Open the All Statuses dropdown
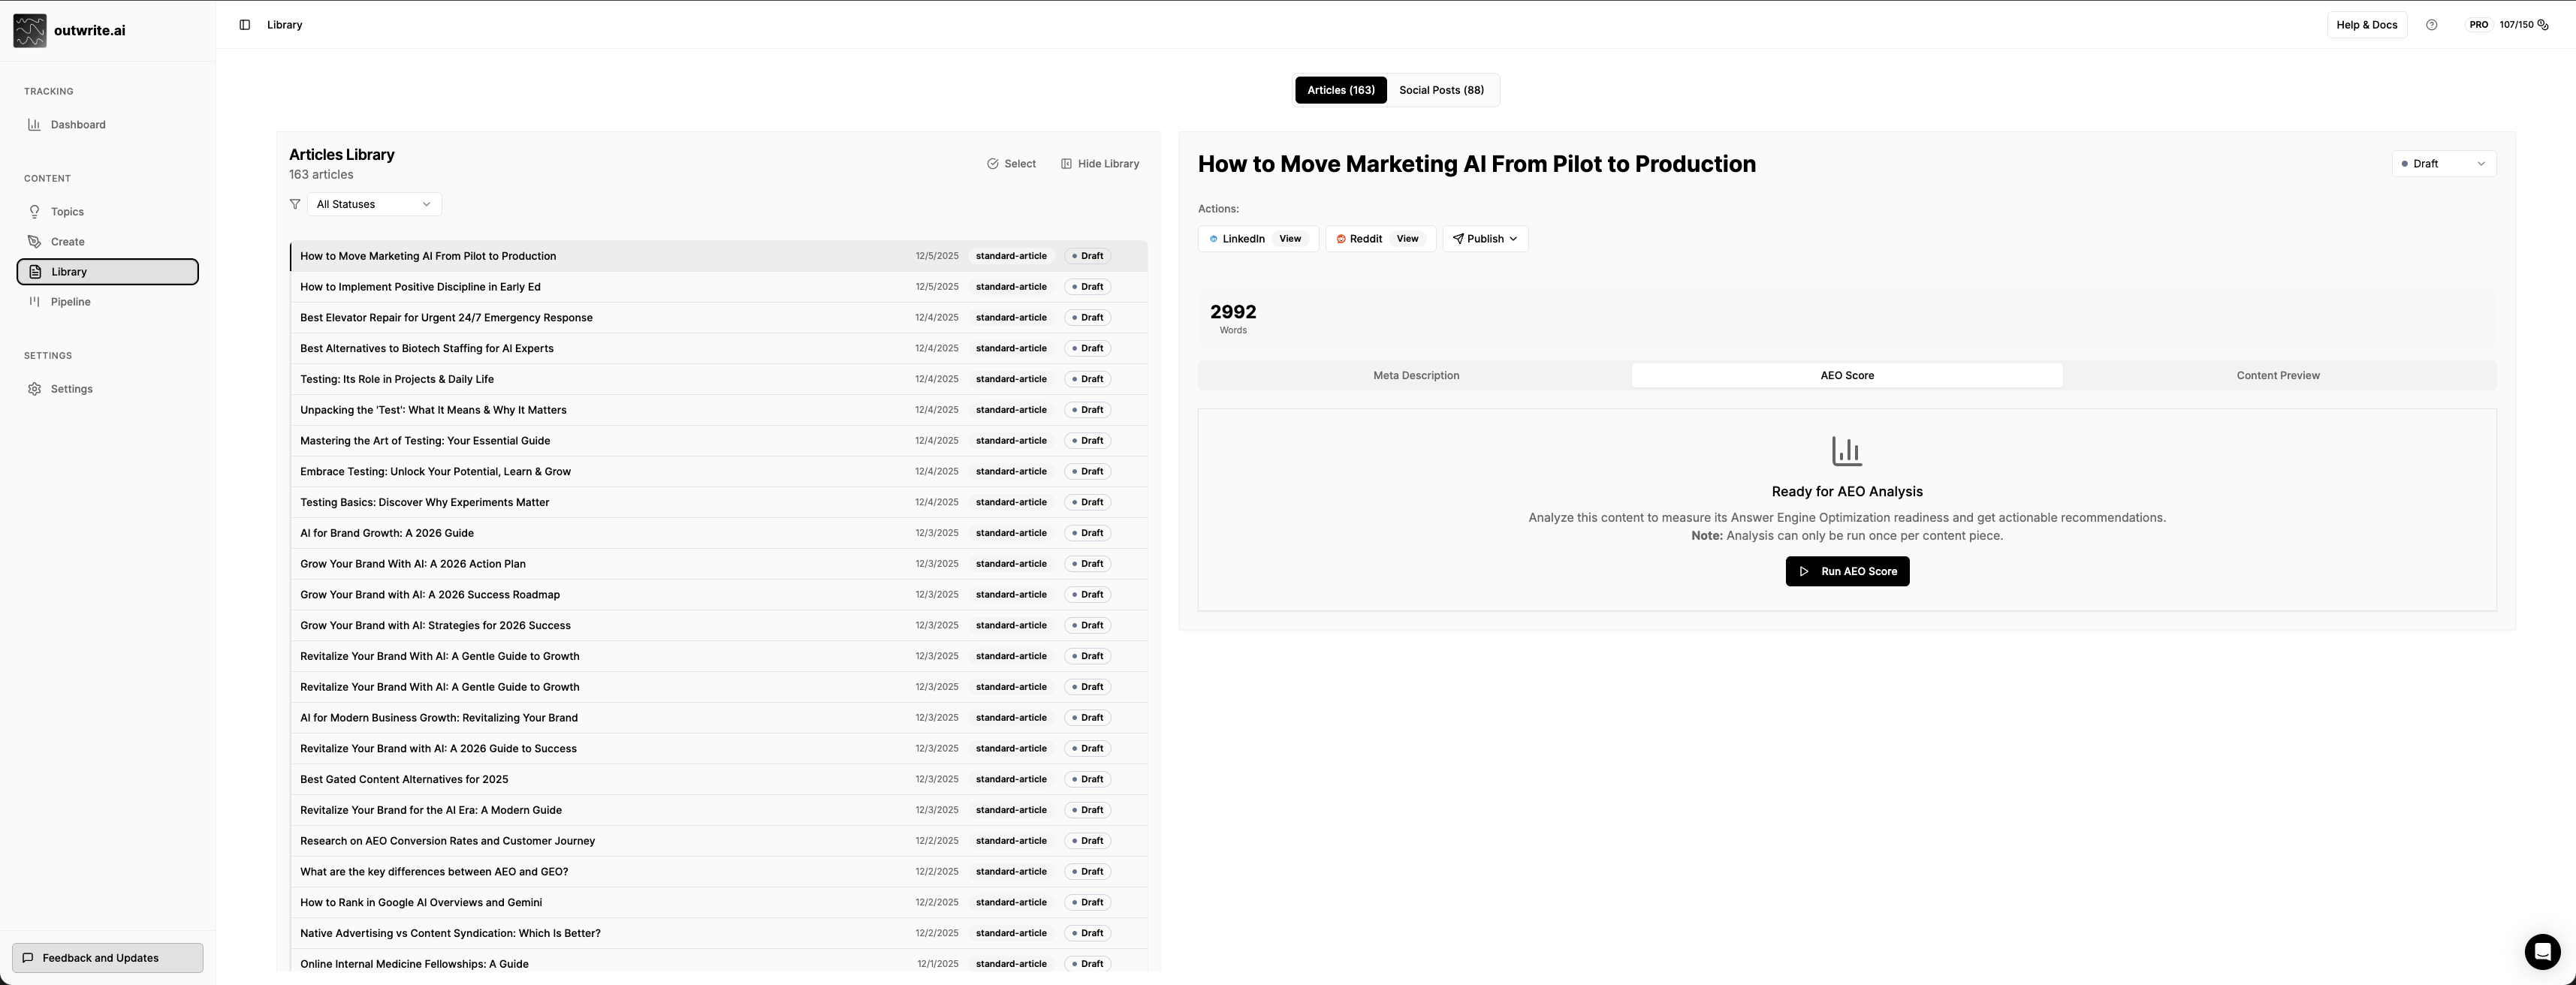 point(373,204)
